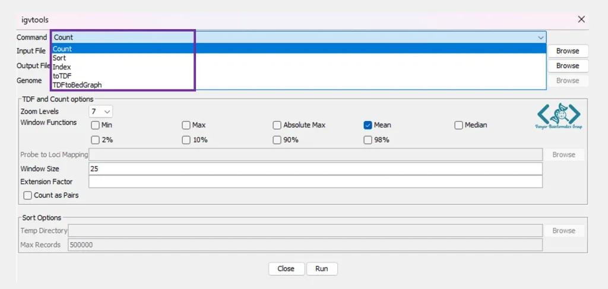This screenshot has width=608, height=289.
Task: Pick Index from the Command list
Action: click(299, 67)
